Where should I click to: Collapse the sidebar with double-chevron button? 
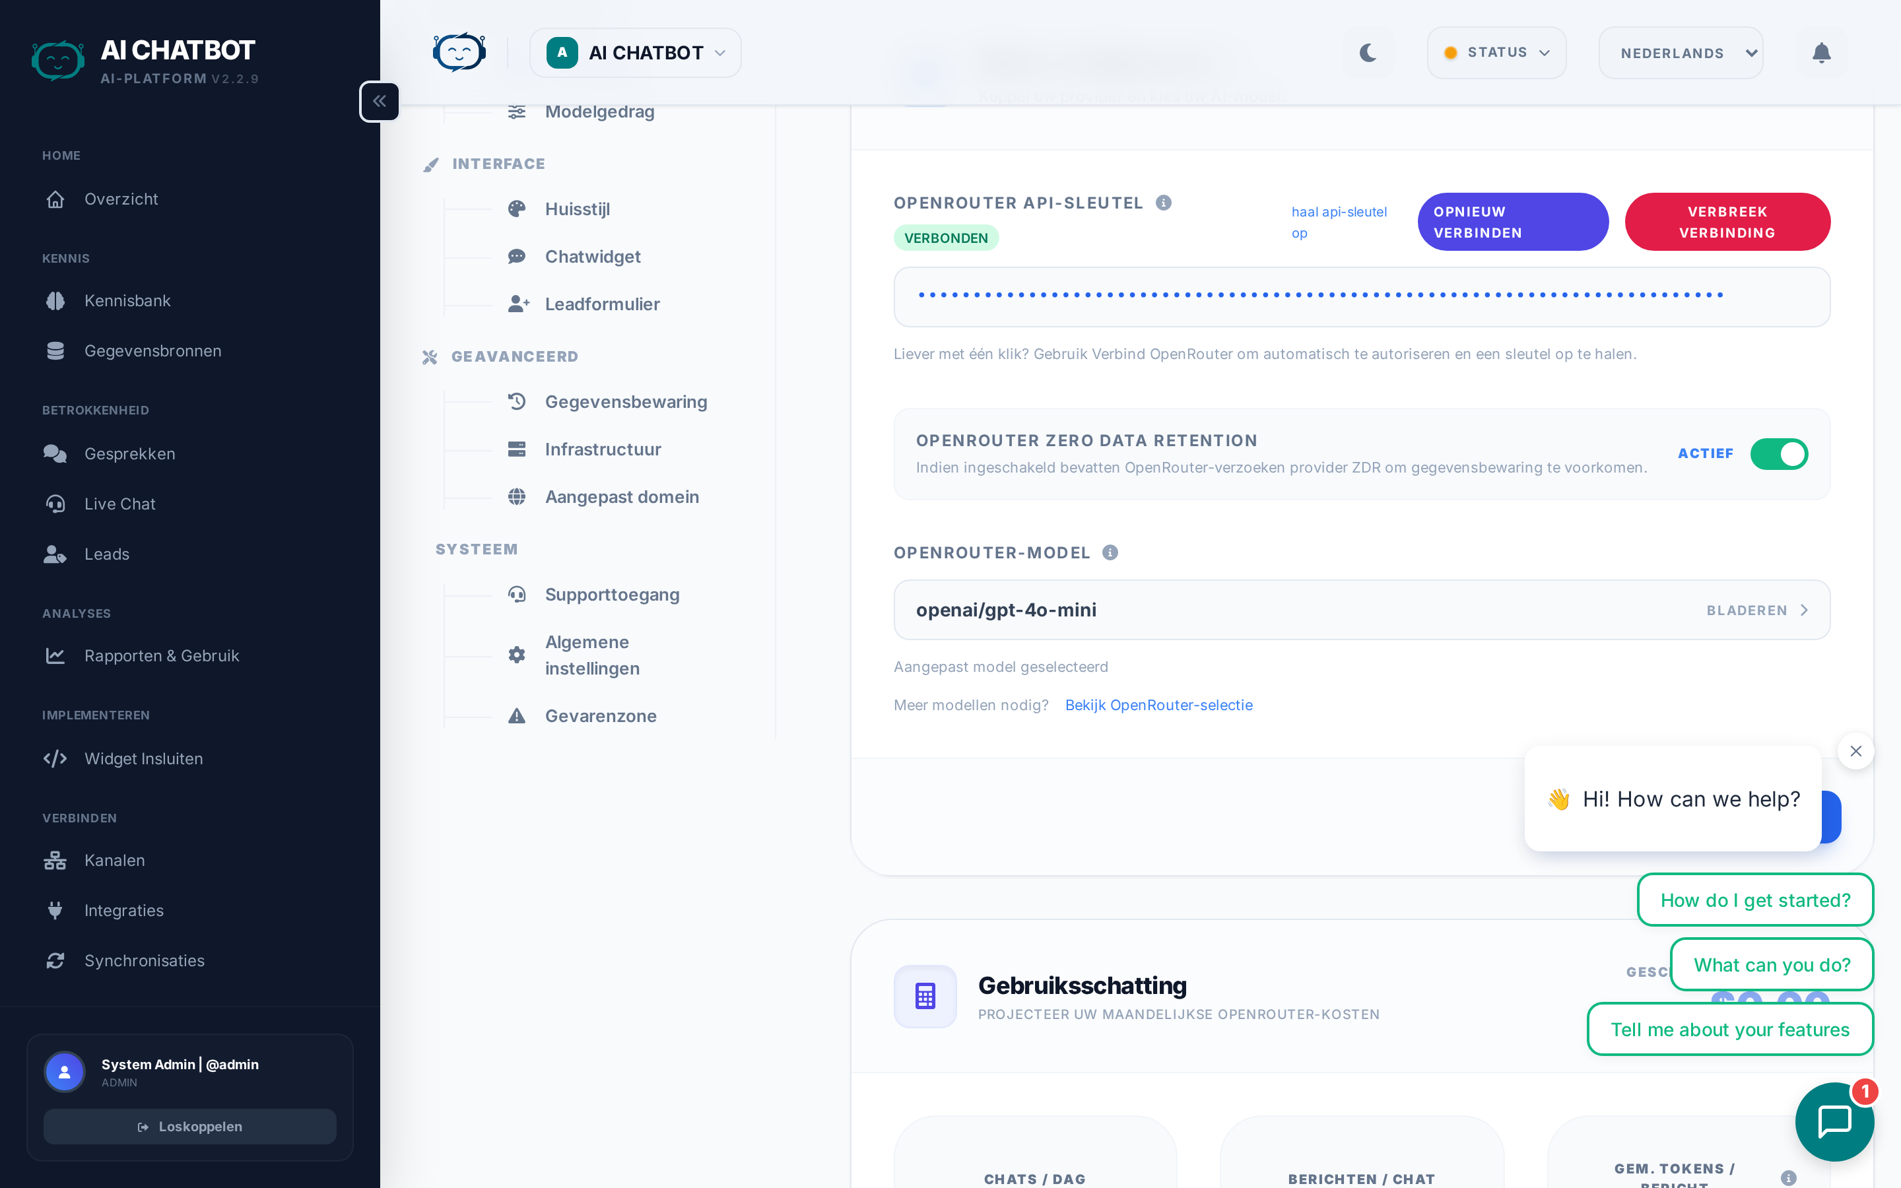click(x=380, y=102)
